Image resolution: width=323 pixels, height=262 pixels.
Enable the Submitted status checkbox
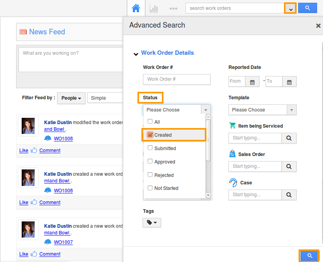pyautogui.click(x=150, y=148)
